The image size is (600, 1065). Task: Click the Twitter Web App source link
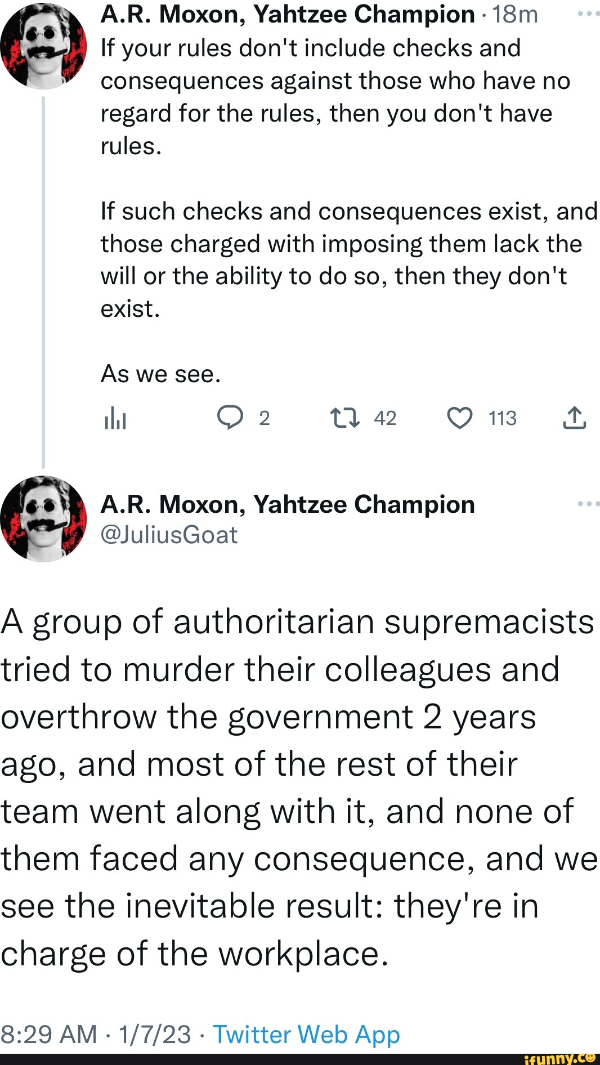[x=306, y=1035]
